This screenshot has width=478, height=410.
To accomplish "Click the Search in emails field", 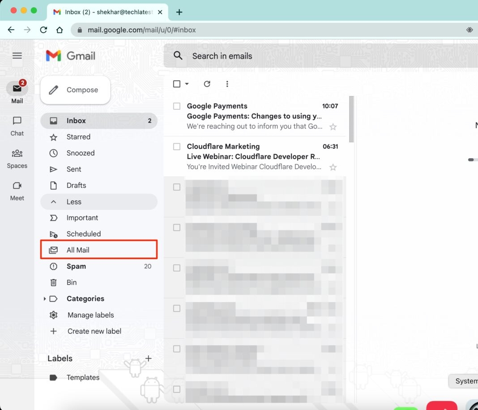I will pyautogui.click(x=222, y=56).
